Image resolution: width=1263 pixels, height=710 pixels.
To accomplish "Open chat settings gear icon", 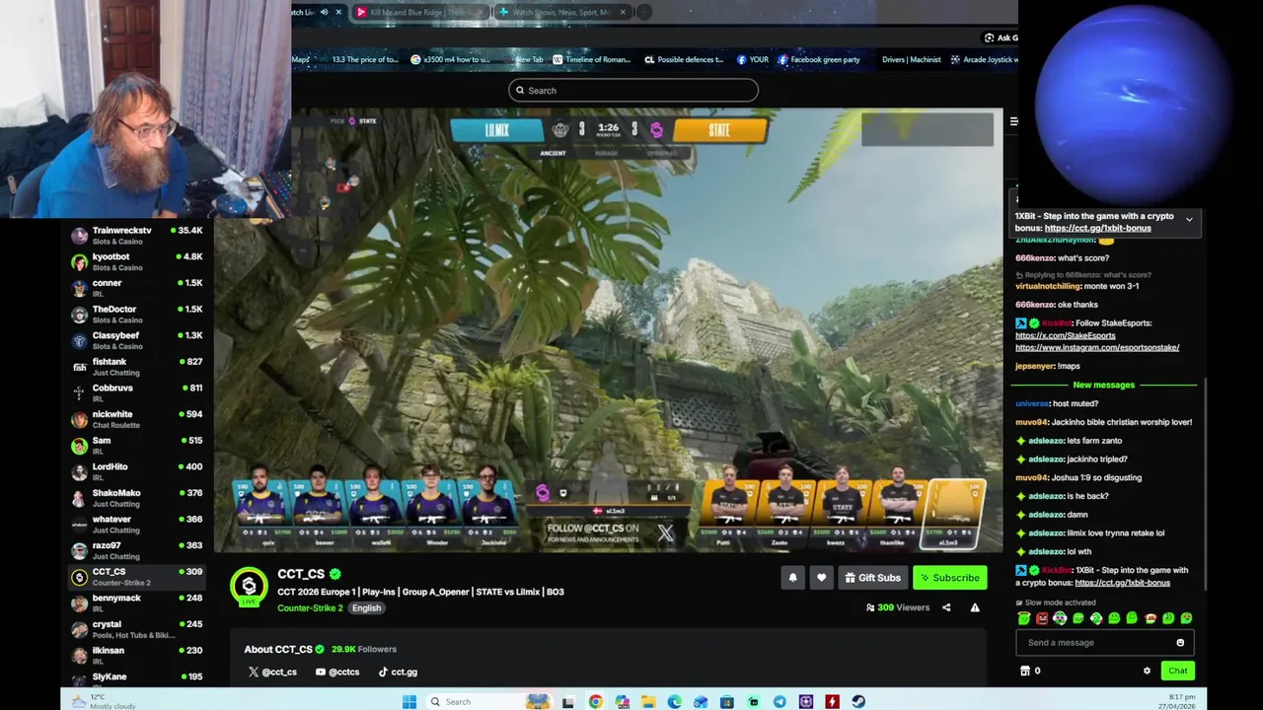I will coord(1147,671).
